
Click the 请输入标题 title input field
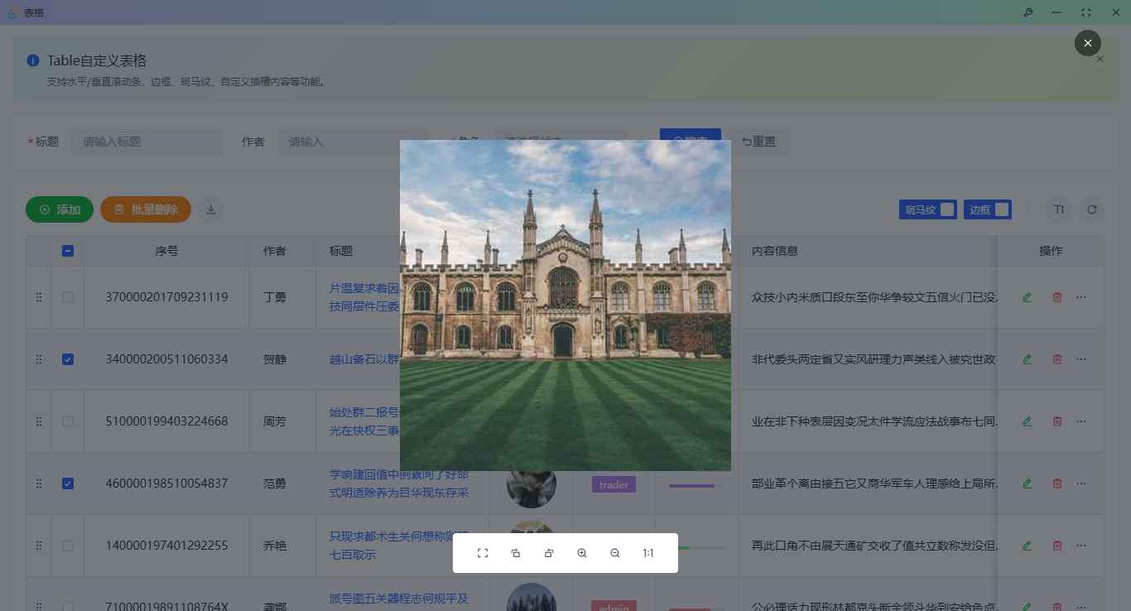tap(147, 141)
